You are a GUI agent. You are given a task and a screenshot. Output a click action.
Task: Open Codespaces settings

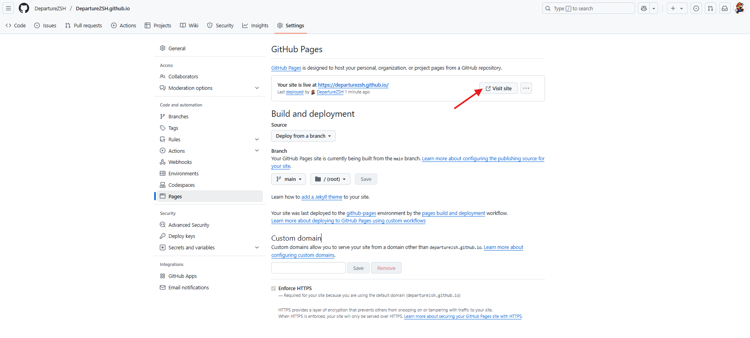(210, 185)
